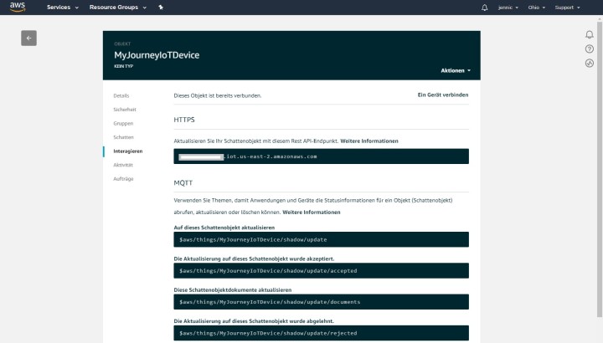Select the Interagieren section

127,151
